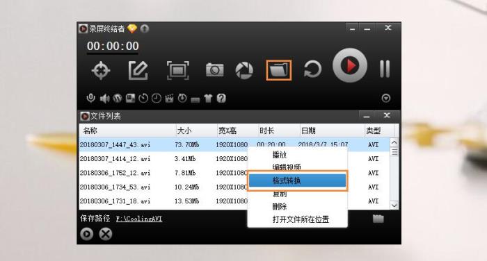Click the file list scrollbar thumb
The height and width of the screenshot is (261, 487).
[394, 152]
